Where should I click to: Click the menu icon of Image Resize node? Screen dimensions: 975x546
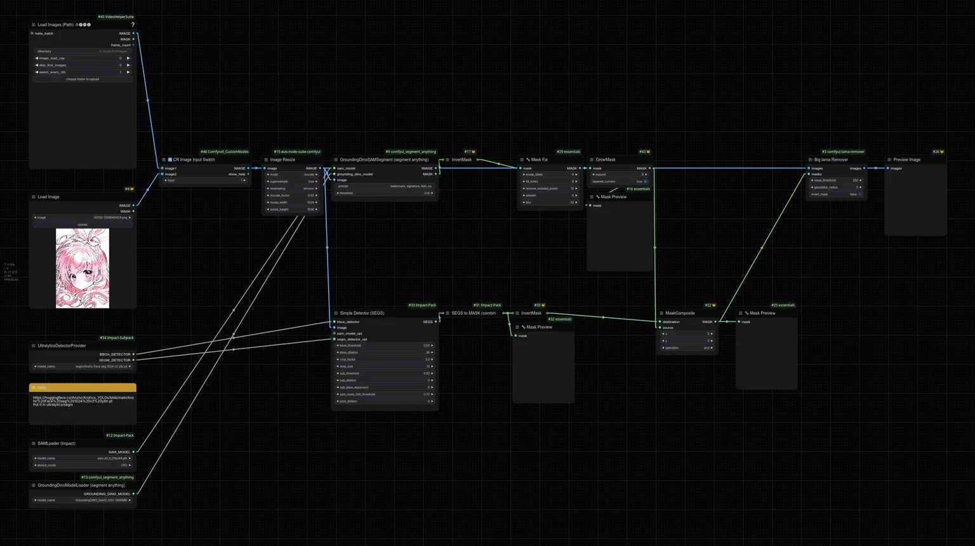[x=266, y=160]
